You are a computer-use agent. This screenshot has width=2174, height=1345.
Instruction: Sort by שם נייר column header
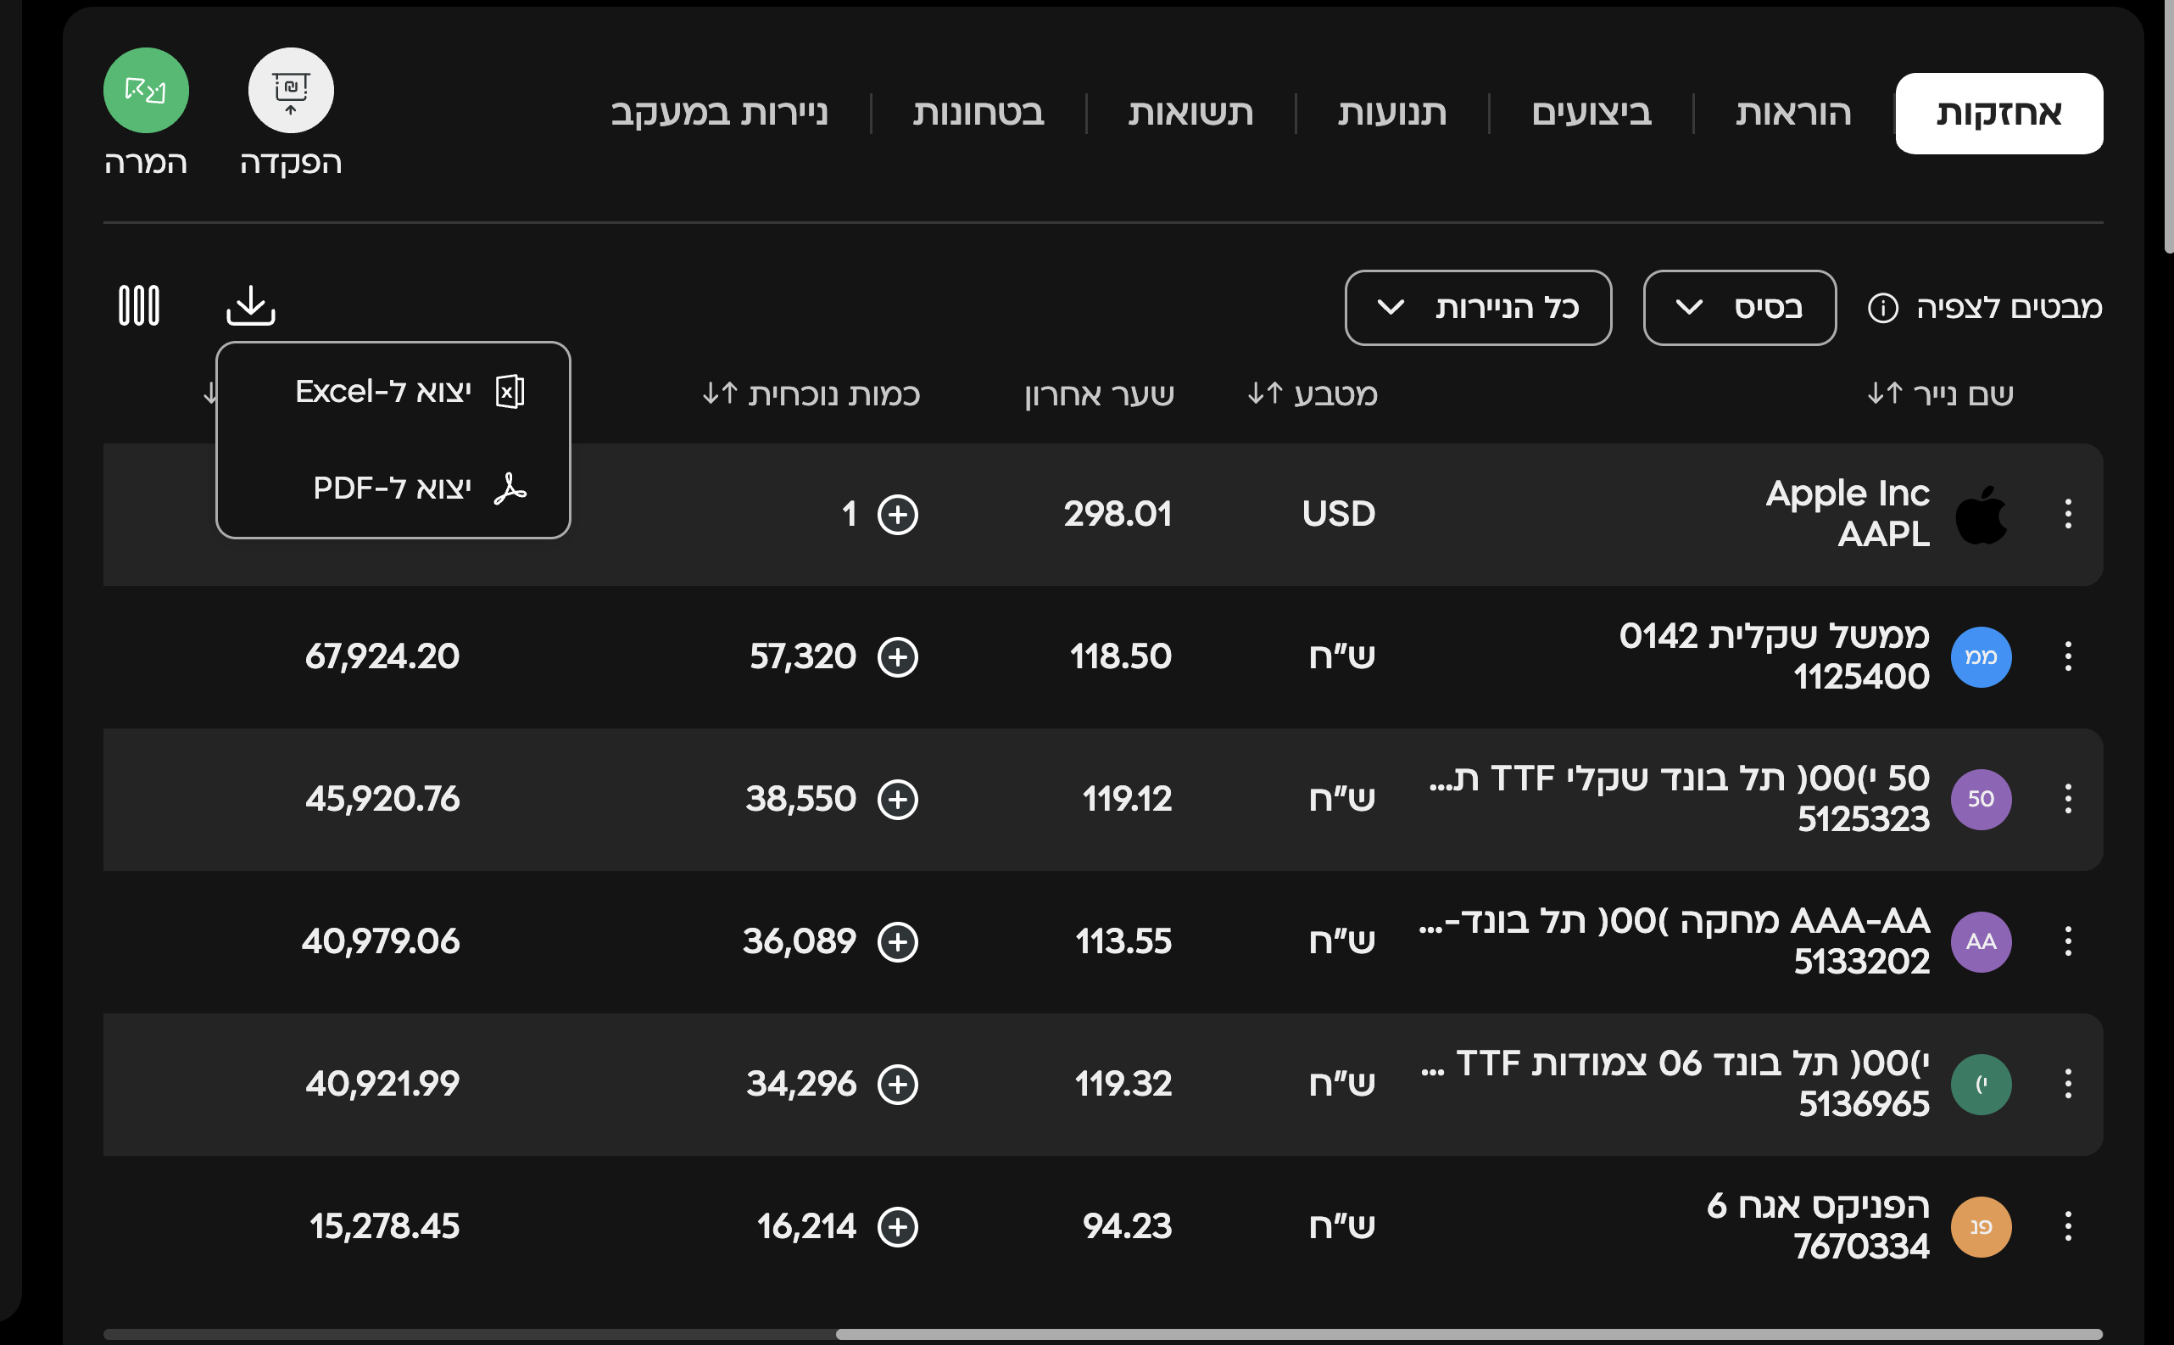(1940, 393)
